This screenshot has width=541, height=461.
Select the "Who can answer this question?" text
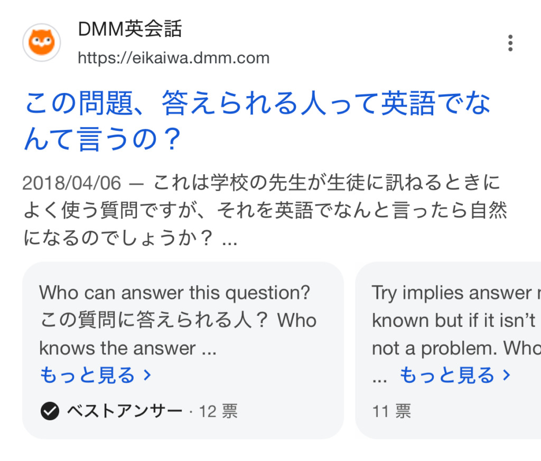174,293
